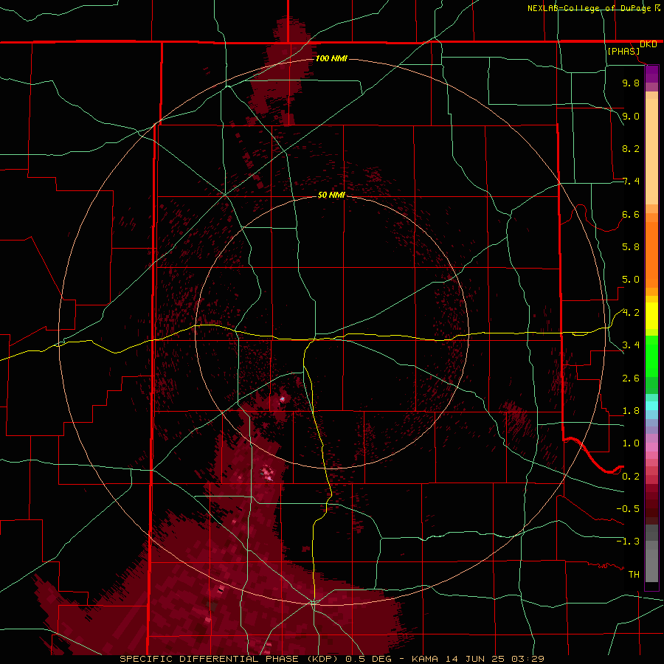Click the -1.3 value on the color scale
This screenshot has height=664, width=664.
tap(628, 542)
